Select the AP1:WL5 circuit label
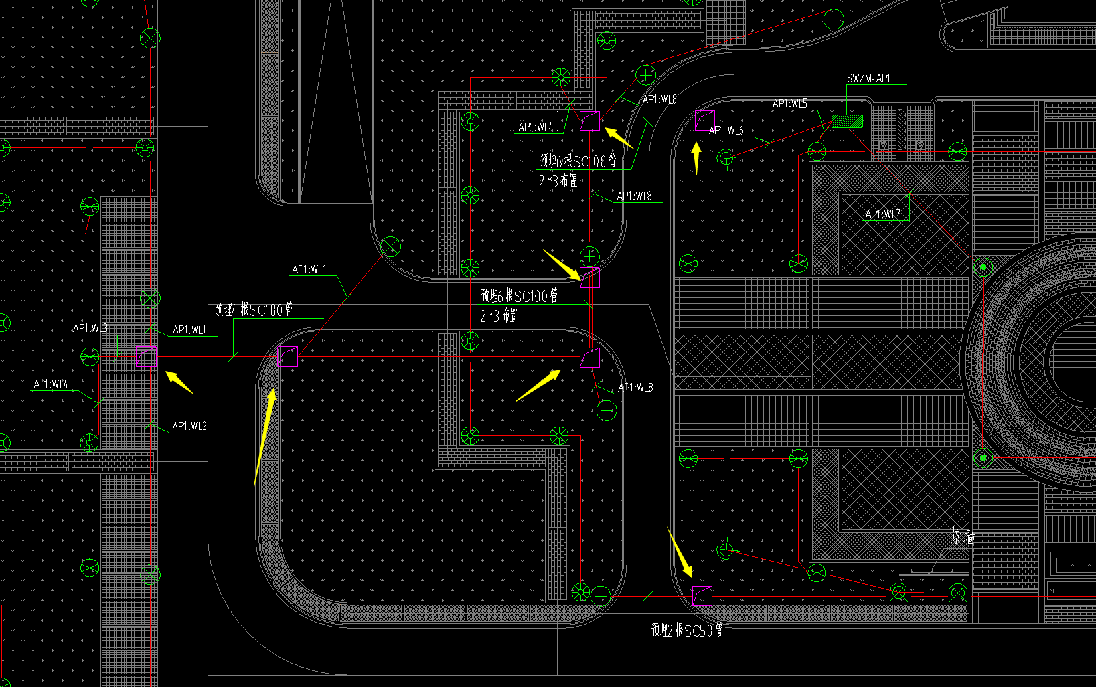 [x=790, y=104]
